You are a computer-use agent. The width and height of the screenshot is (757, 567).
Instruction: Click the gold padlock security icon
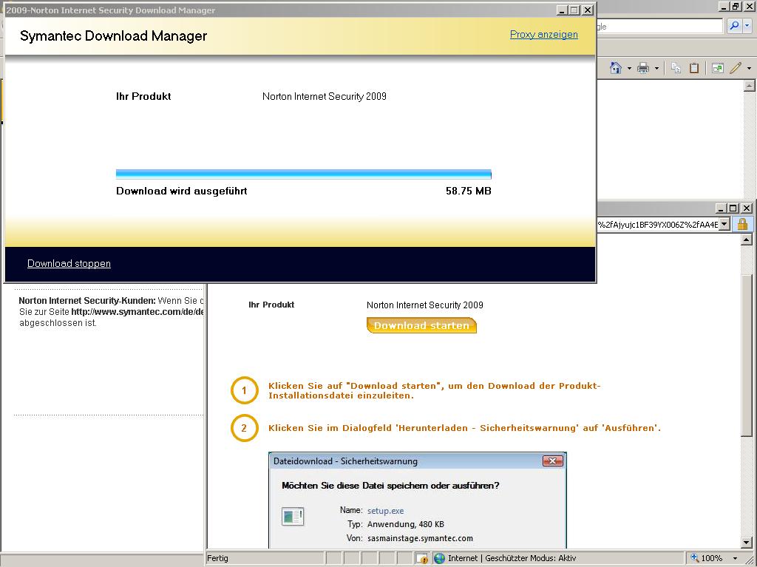(x=742, y=224)
